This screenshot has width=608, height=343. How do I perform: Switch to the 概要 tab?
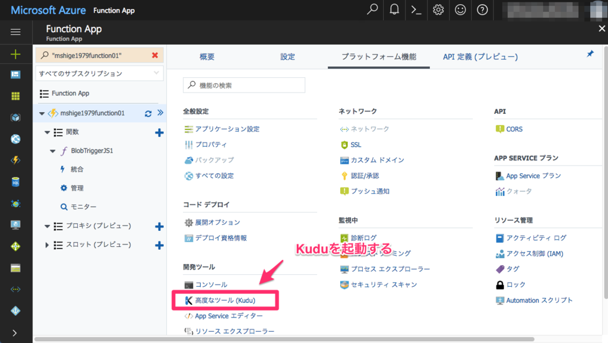click(x=207, y=57)
